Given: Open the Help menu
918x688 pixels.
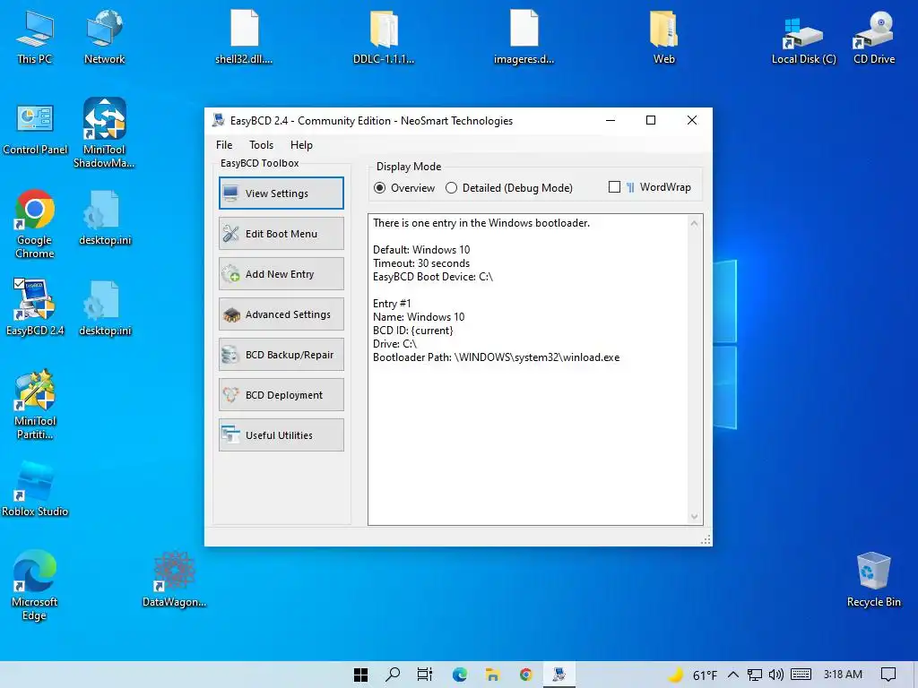Looking at the screenshot, I should pos(301,145).
